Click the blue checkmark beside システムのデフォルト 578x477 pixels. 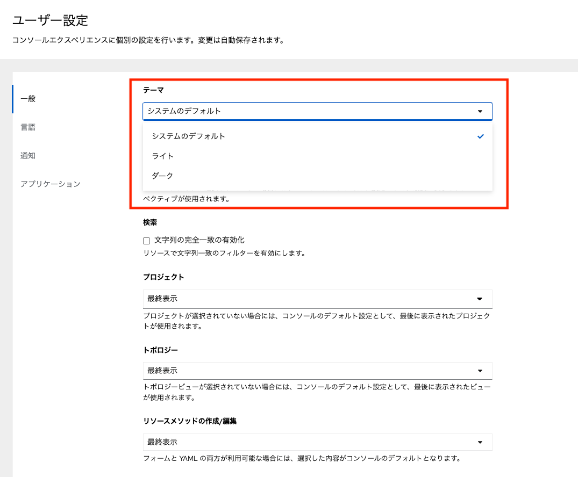pyautogui.click(x=480, y=136)
